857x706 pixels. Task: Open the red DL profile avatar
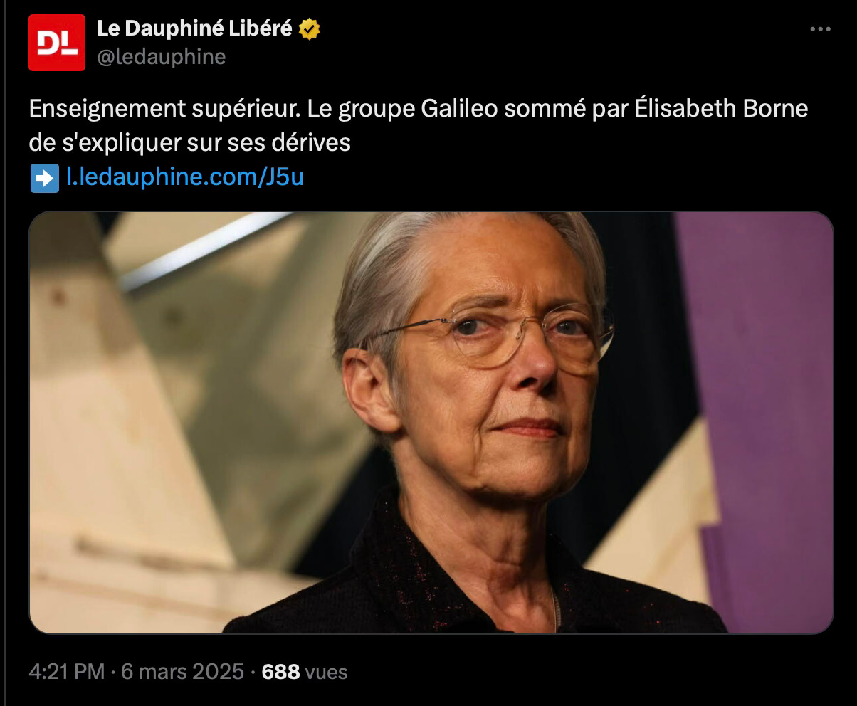point(57,43)
